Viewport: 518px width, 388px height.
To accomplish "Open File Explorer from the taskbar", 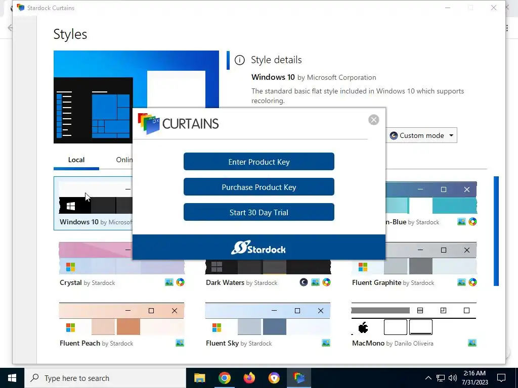I will click(x=199, y=378).
